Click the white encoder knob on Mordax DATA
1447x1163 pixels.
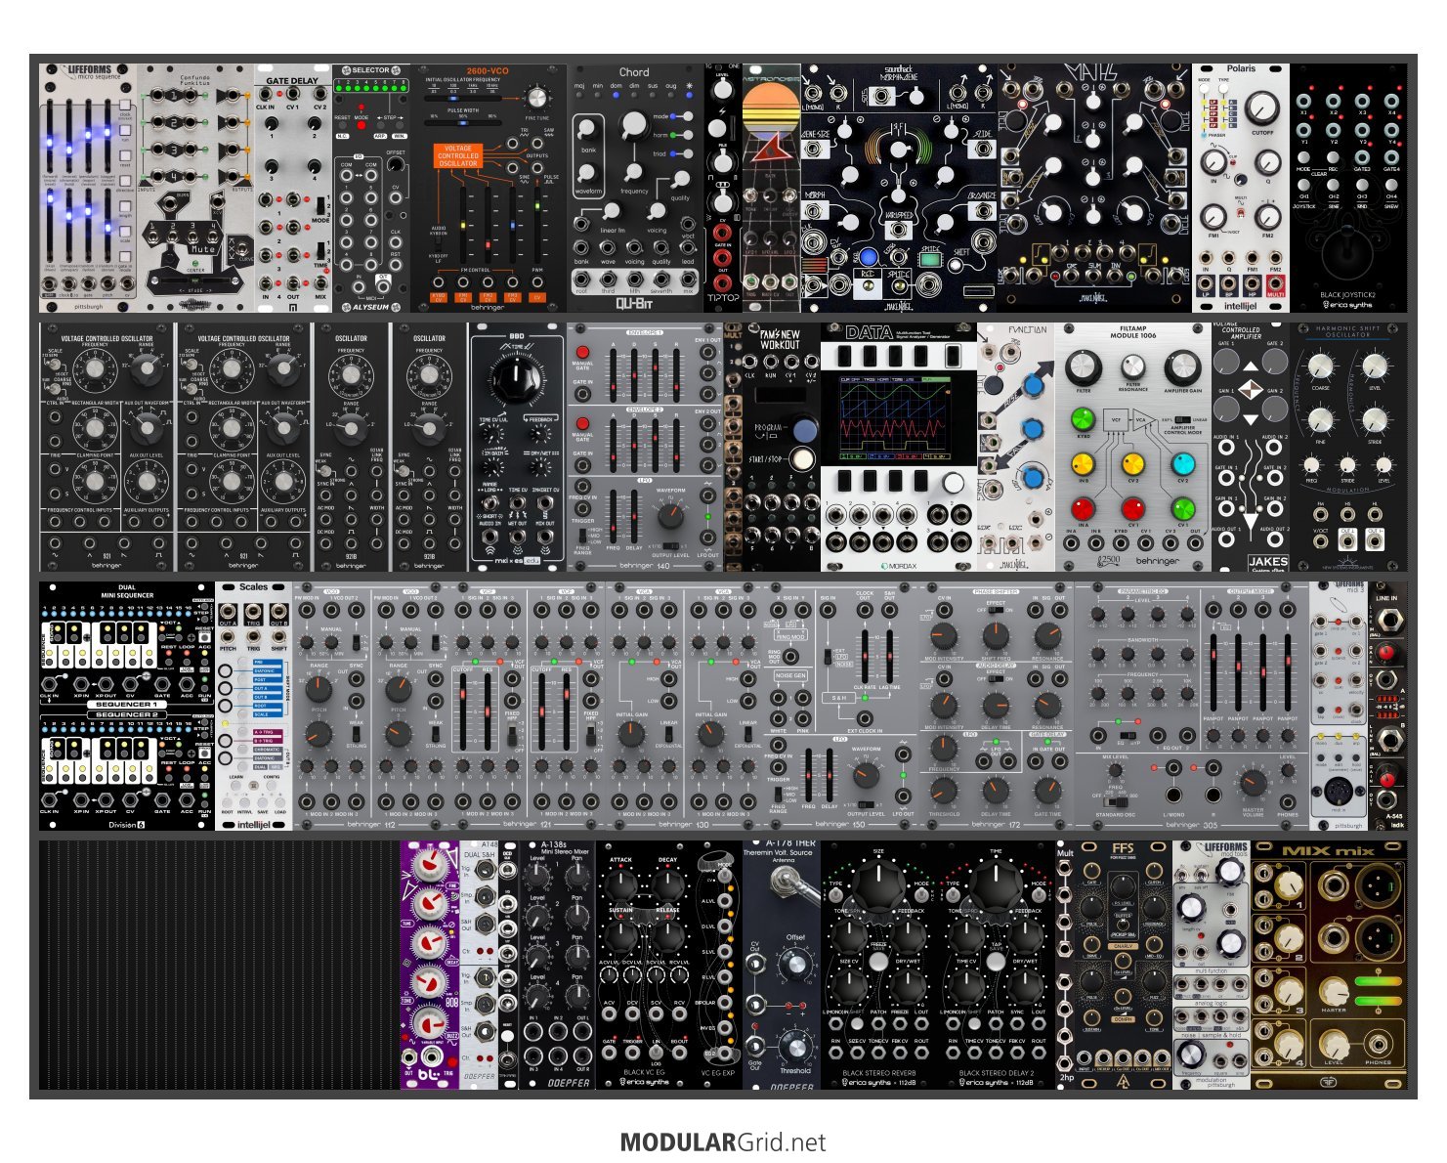[x=953, y=484]
